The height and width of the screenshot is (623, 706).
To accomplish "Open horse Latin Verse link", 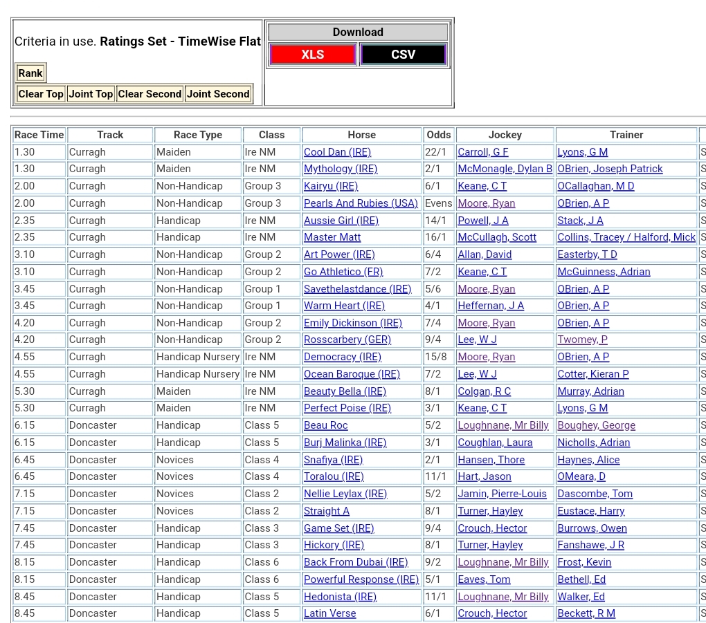I will [330, 613].
